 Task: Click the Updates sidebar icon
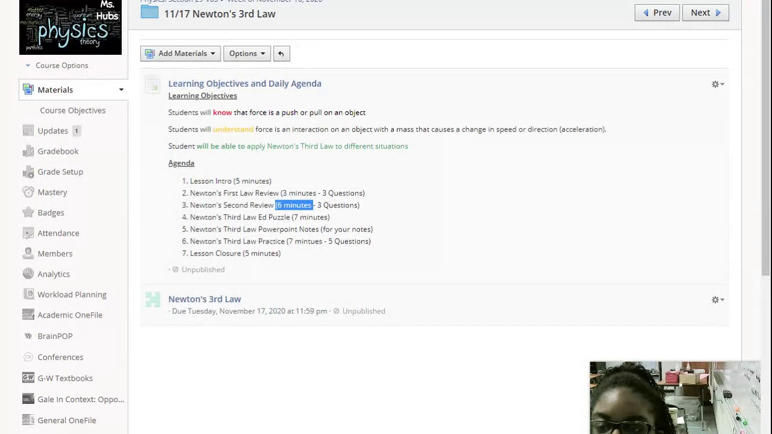pos(28,131)
